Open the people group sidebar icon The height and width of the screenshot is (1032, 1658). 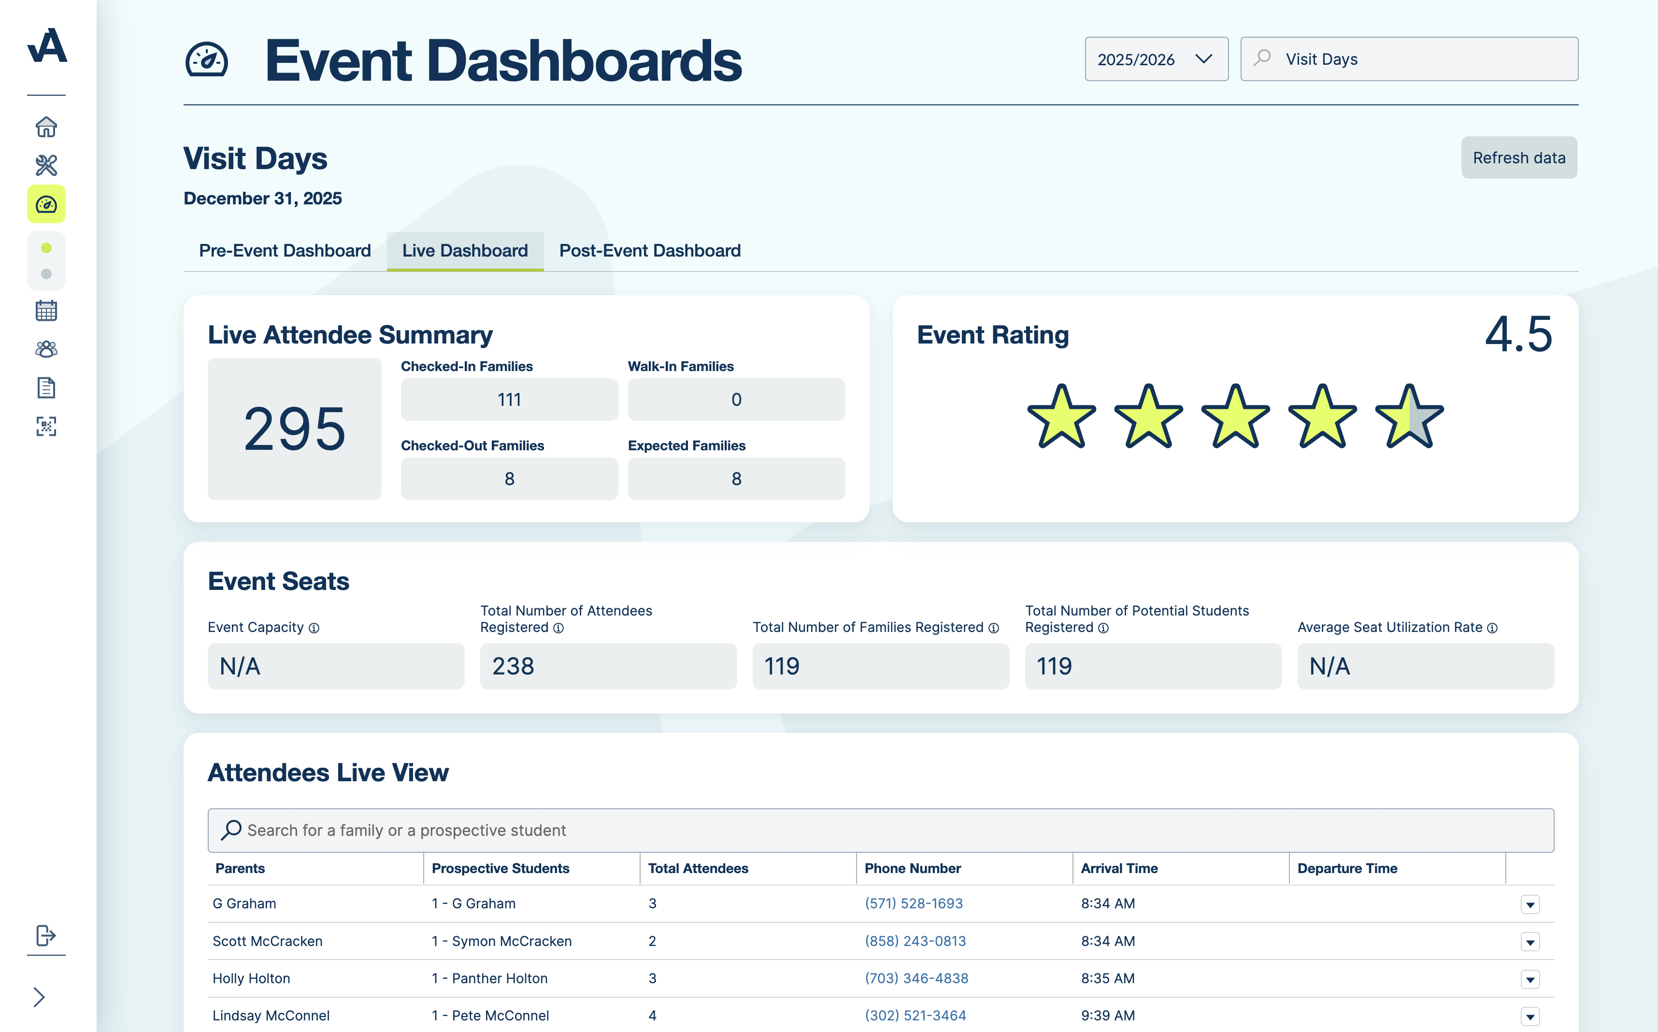(x=46, y=349)
